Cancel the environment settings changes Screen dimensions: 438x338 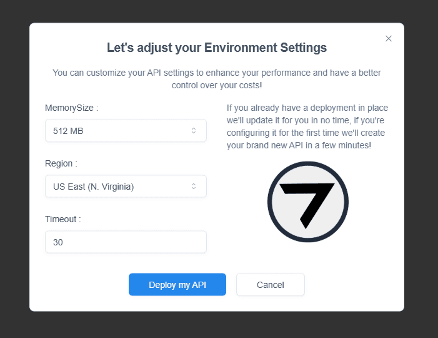[271, 285]
